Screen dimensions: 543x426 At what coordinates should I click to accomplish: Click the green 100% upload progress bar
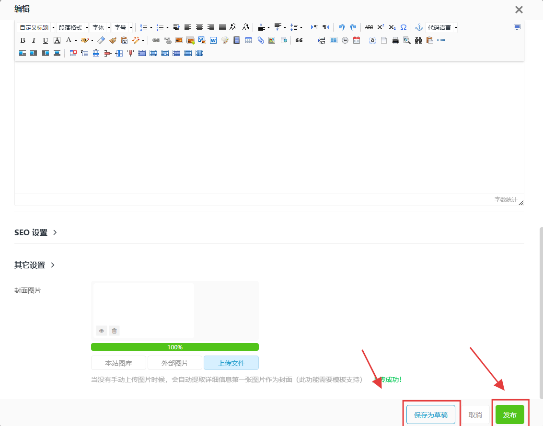174,347
